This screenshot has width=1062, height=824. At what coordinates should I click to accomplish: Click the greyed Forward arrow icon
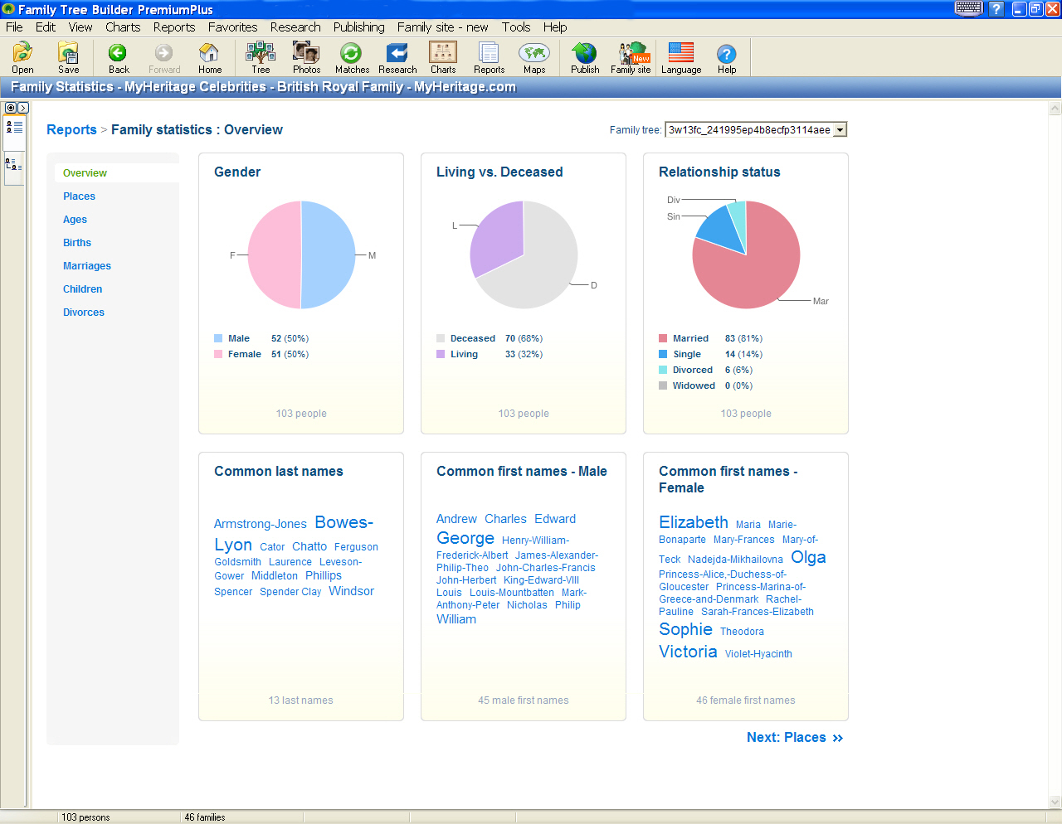164,57
